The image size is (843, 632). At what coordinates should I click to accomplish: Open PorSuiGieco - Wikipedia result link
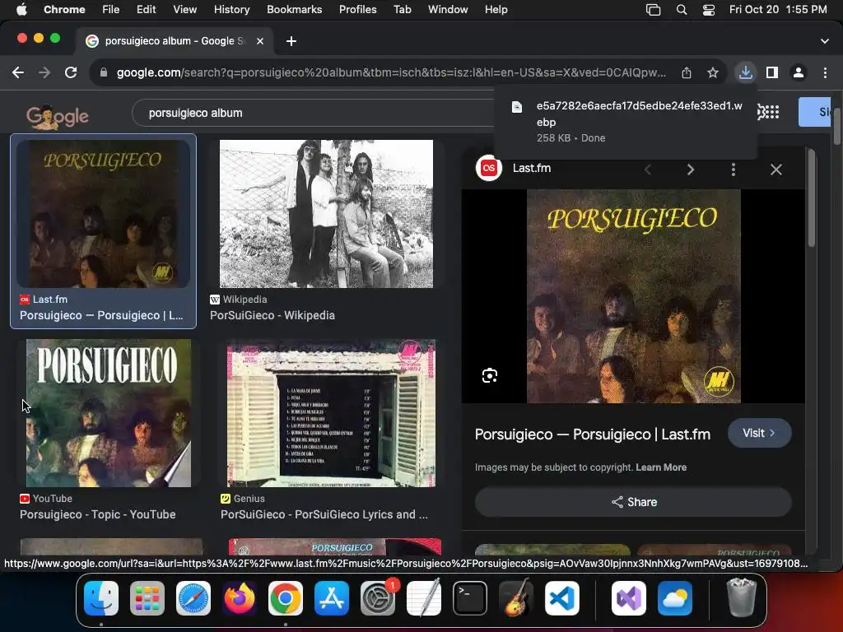pyautogui.click(x=272, y=315)
